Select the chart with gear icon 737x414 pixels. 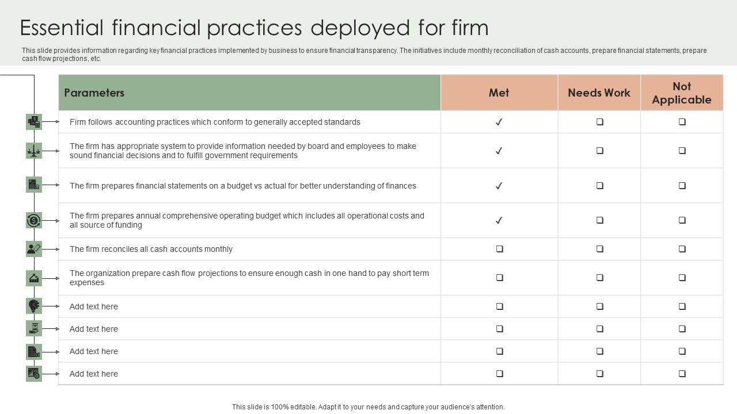pos(34,374)
